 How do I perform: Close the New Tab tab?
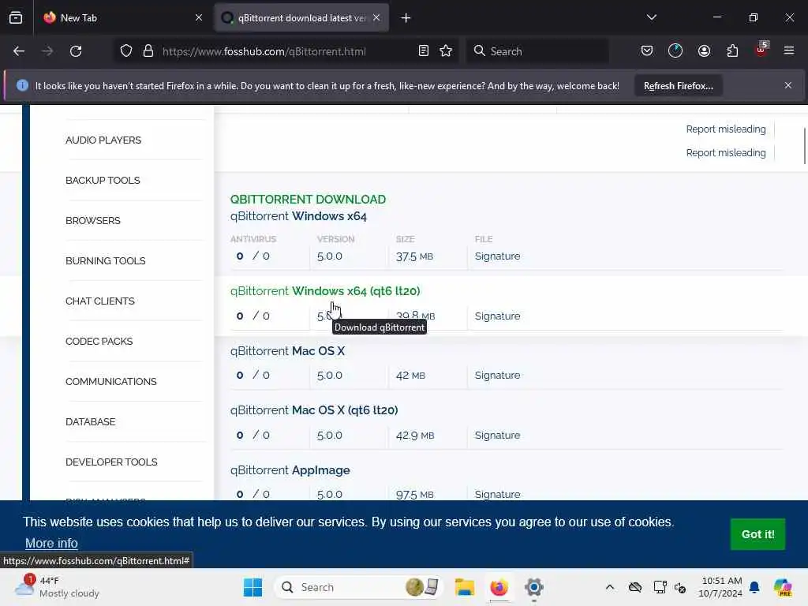pyautogui.click(x=198, y=17)
